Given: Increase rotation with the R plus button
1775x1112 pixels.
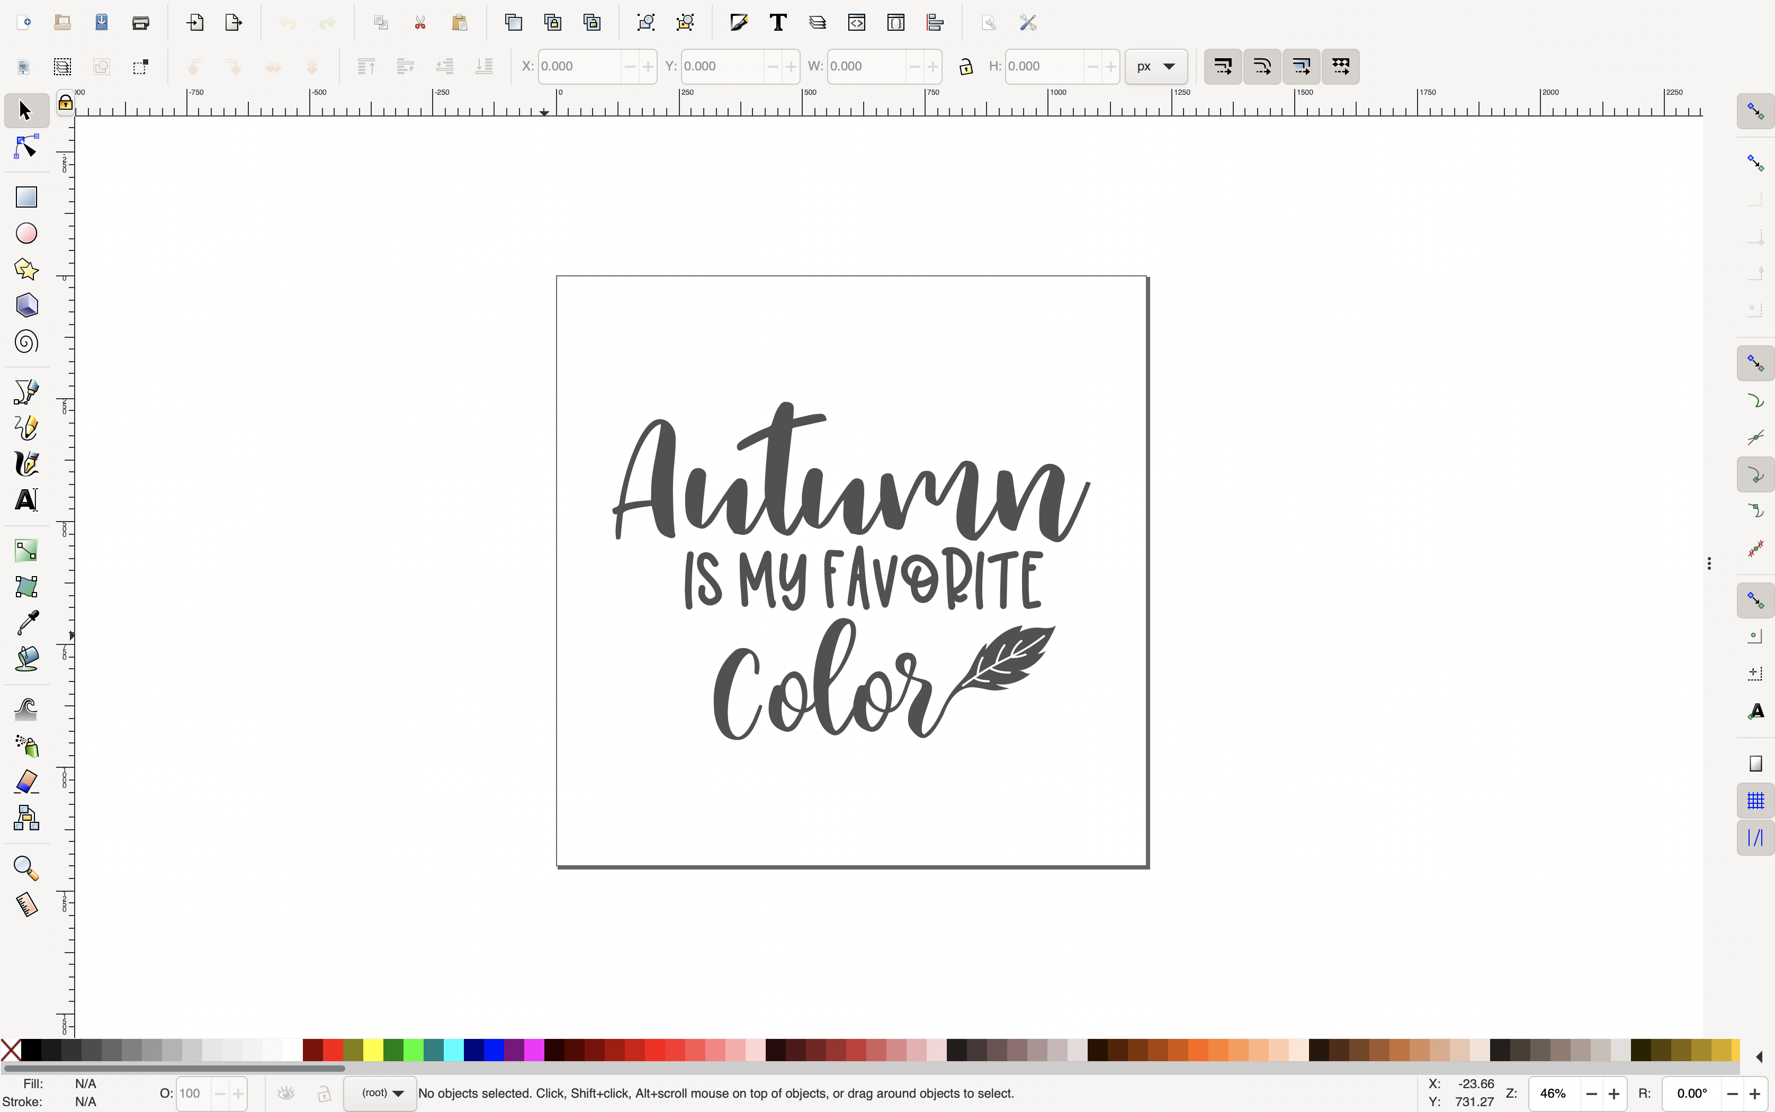Looking at the screenshot, I should tap(1756, 1093).
